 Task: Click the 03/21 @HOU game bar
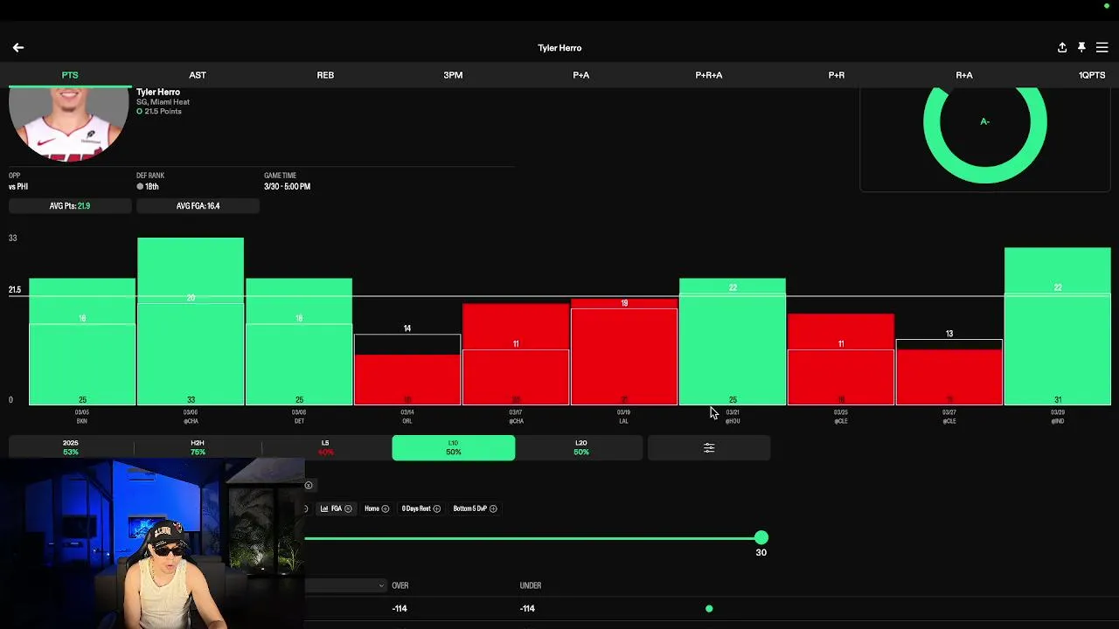[x=733, y=342]
